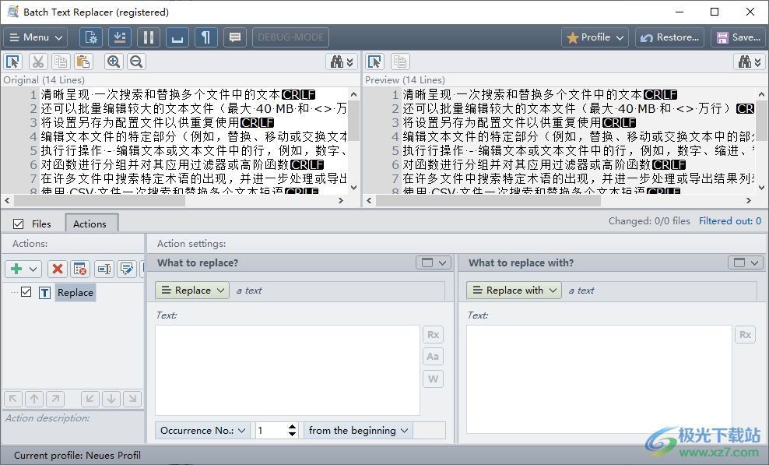Viewport: 769px width, 465px height.
Task: Open the Replace with mode dropdown
Action: point(514,291)
